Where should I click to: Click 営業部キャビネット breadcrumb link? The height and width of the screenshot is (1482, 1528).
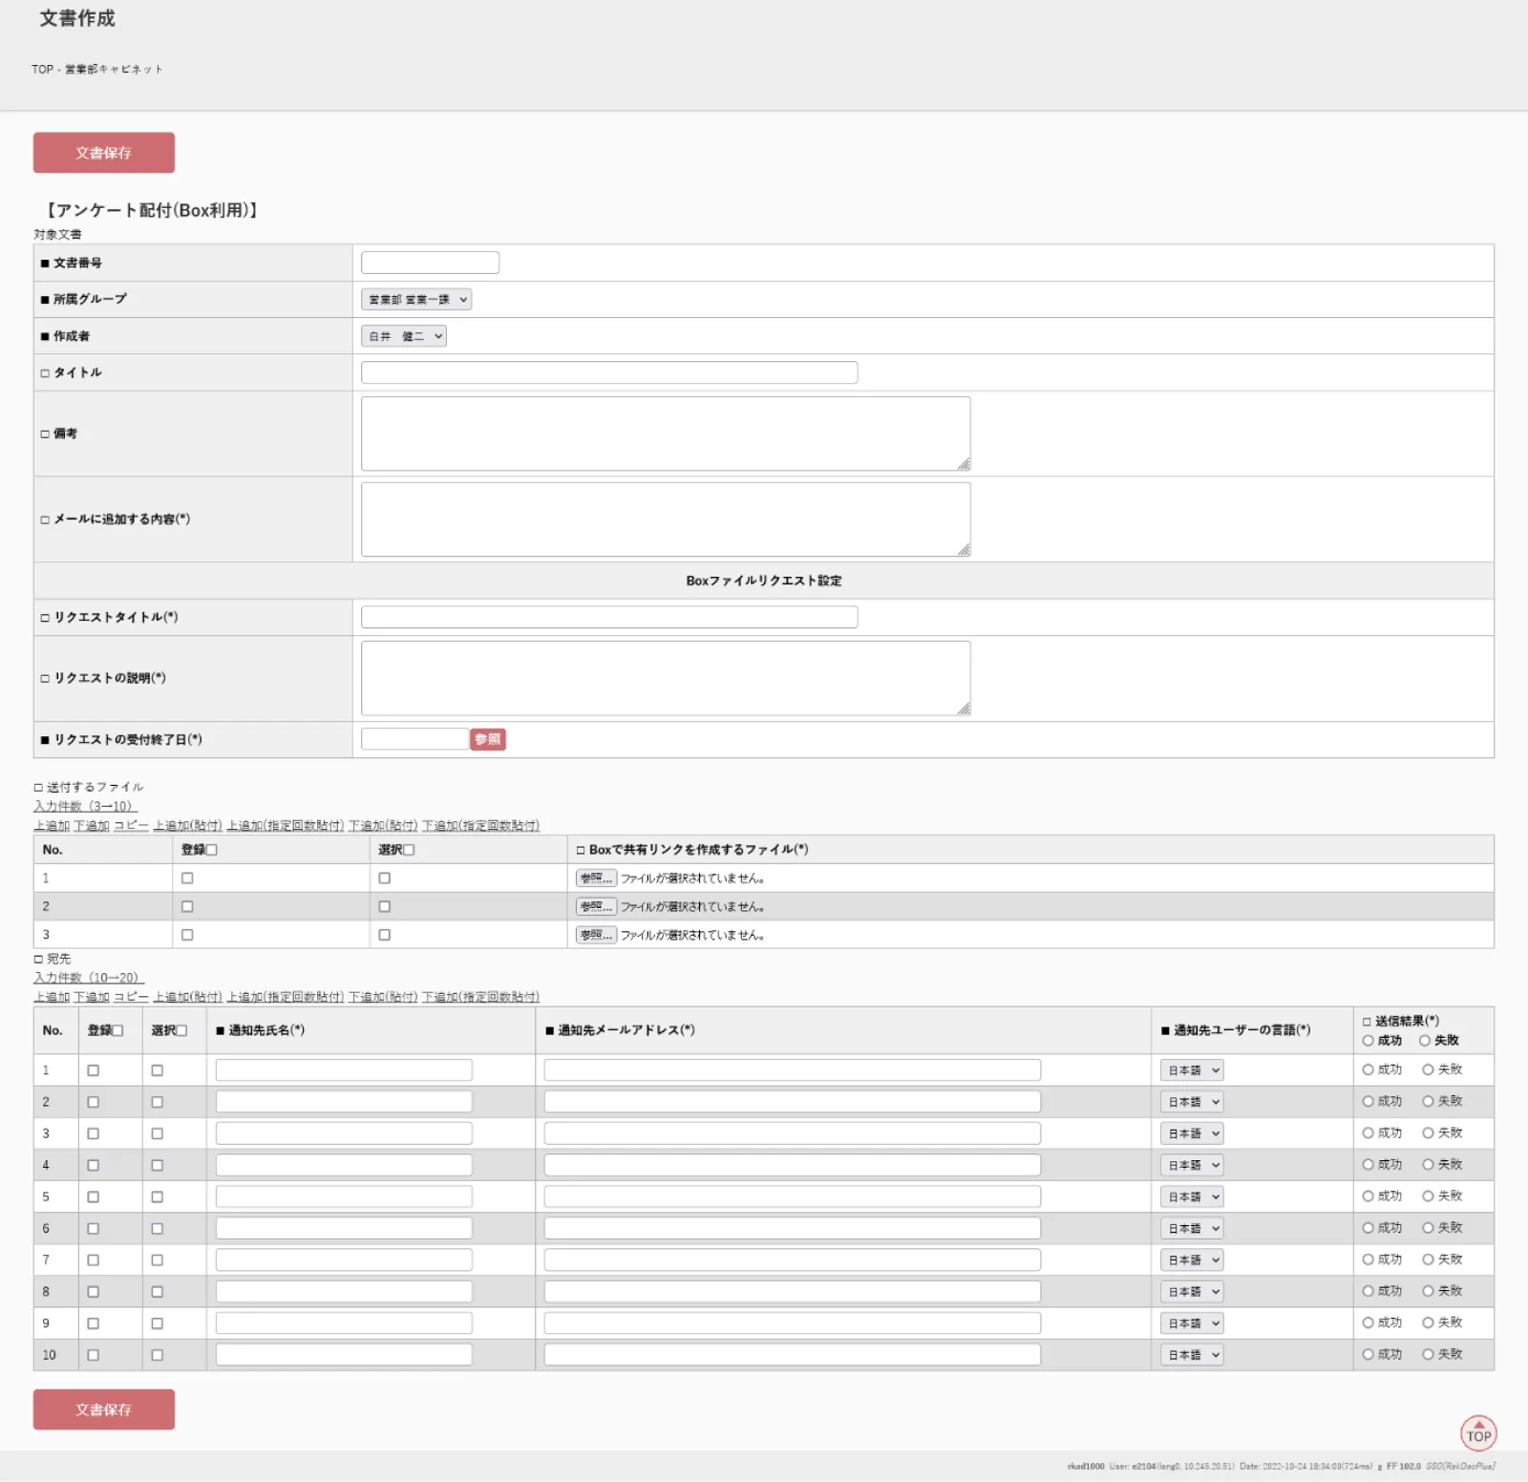click(x=114, y=70)
